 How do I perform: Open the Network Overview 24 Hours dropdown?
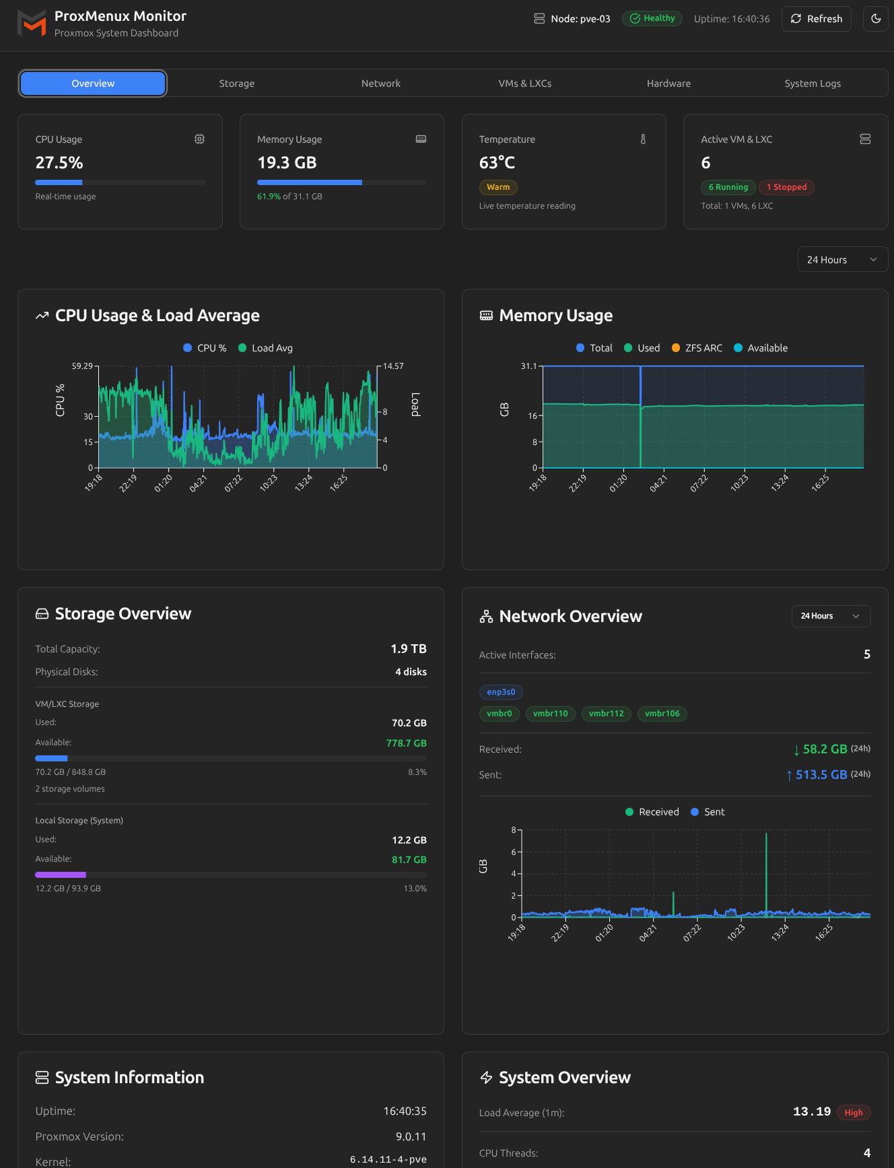(x=830, y=616)
